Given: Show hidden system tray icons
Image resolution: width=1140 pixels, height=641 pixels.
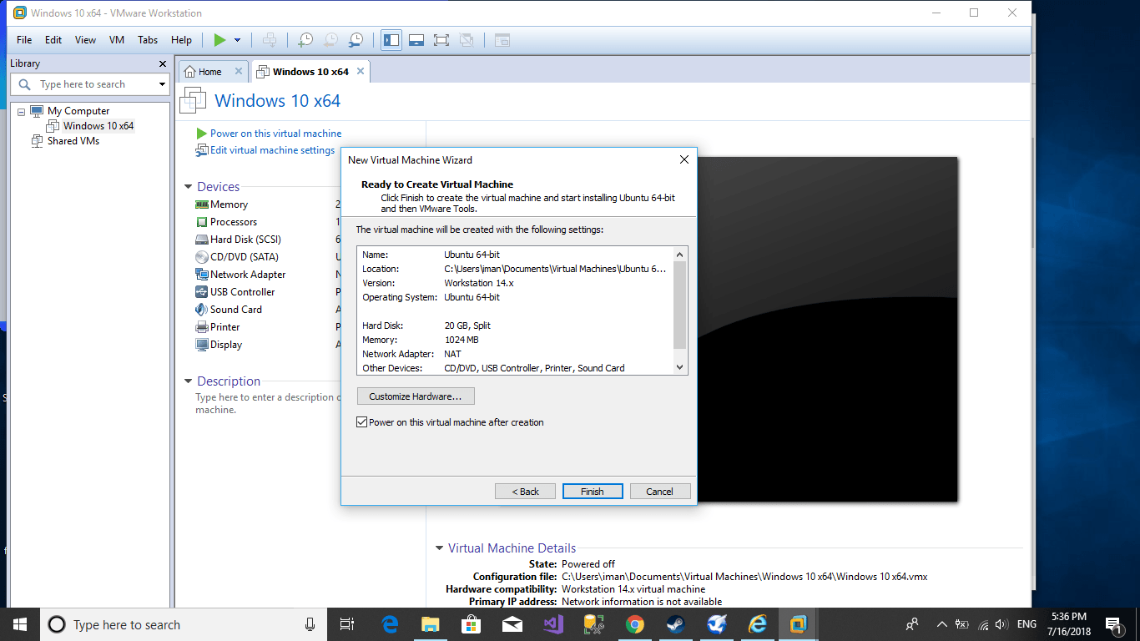Looking at the screenshot, I should click(942, 624).
